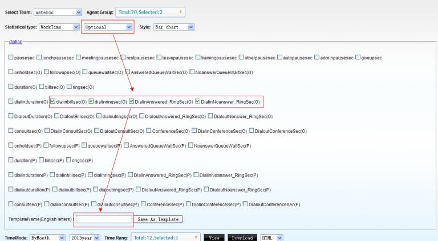Check the dialoutduration(P) checkbox

tap(11, 189)
